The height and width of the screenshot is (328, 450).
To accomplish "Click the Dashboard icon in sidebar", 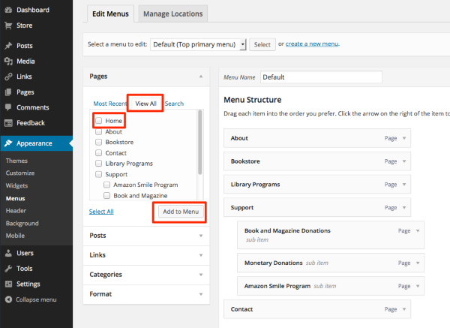I will [x=7, y=10].
